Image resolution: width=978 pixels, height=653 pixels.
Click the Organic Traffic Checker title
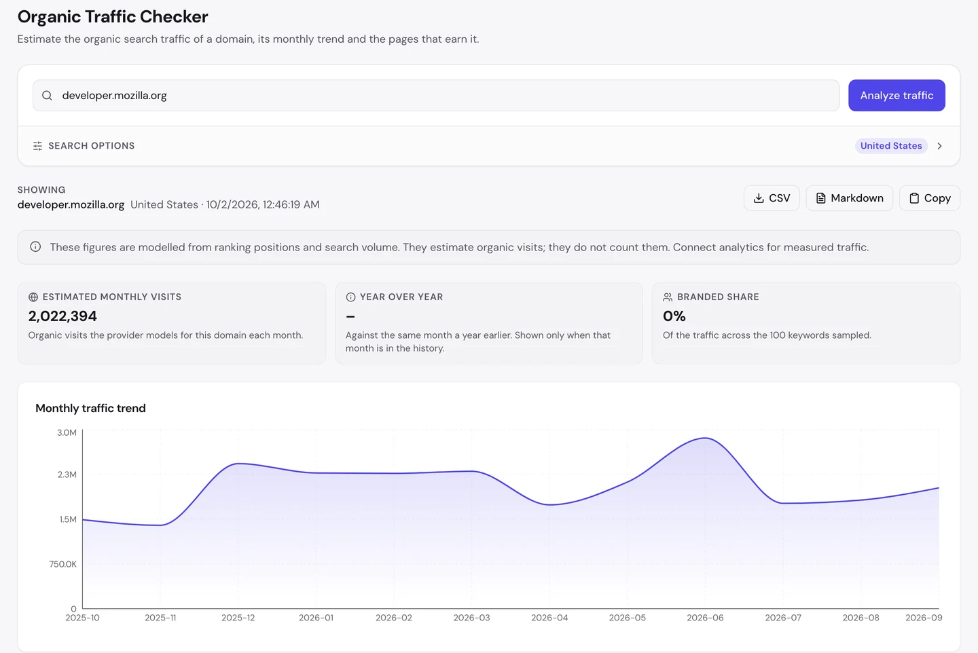pos(113,17)
